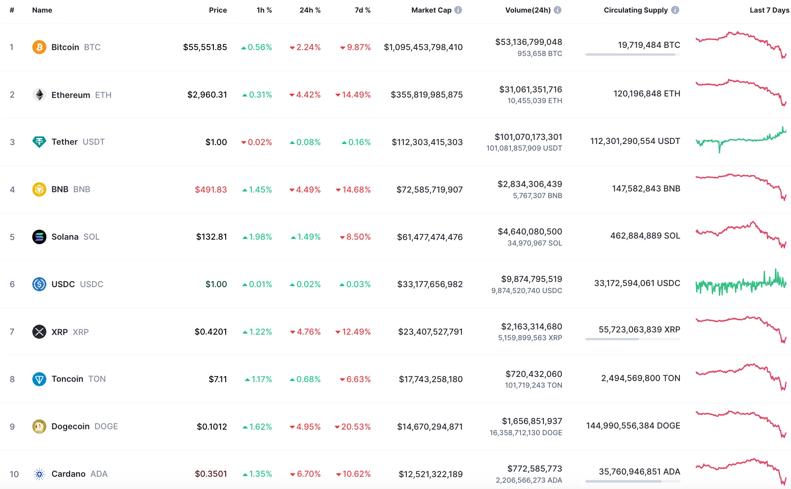Click the Volume(24h) info icon
Viewport: 791px width, 489px height.
pyautogui.click(x=557, y=10)
